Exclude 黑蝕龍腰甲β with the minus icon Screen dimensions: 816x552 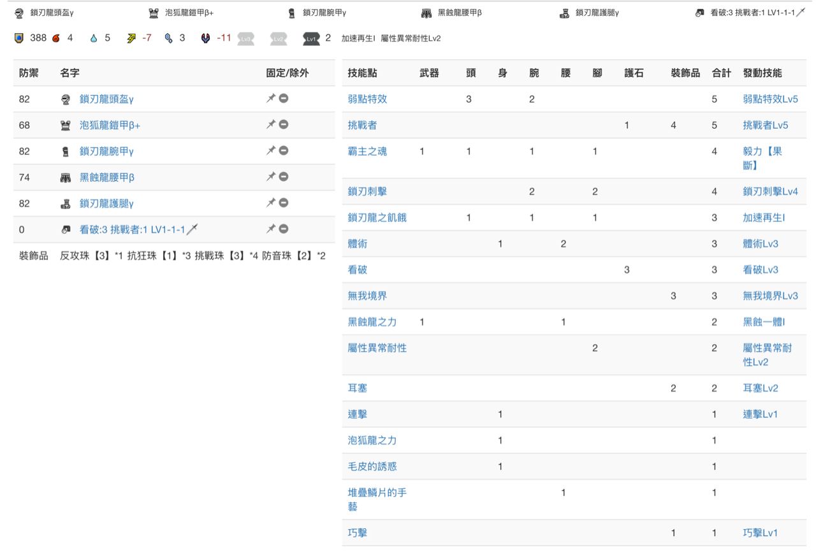tap(284, 177)
